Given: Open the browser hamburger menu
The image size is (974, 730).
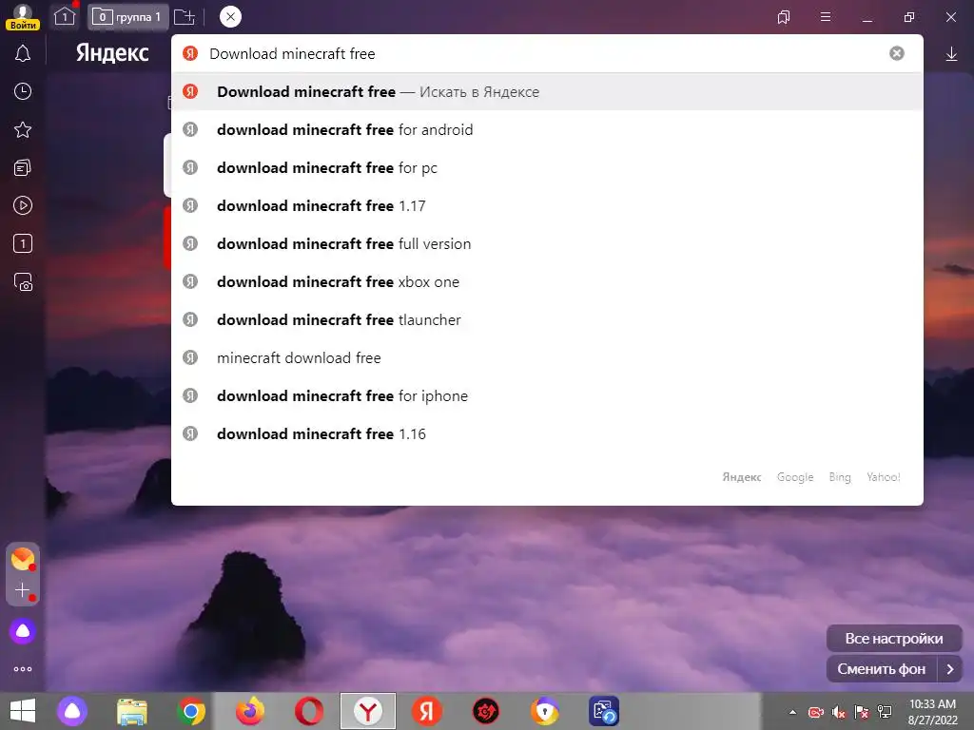Looking at the screenshot, I should [x=826, y=17].
